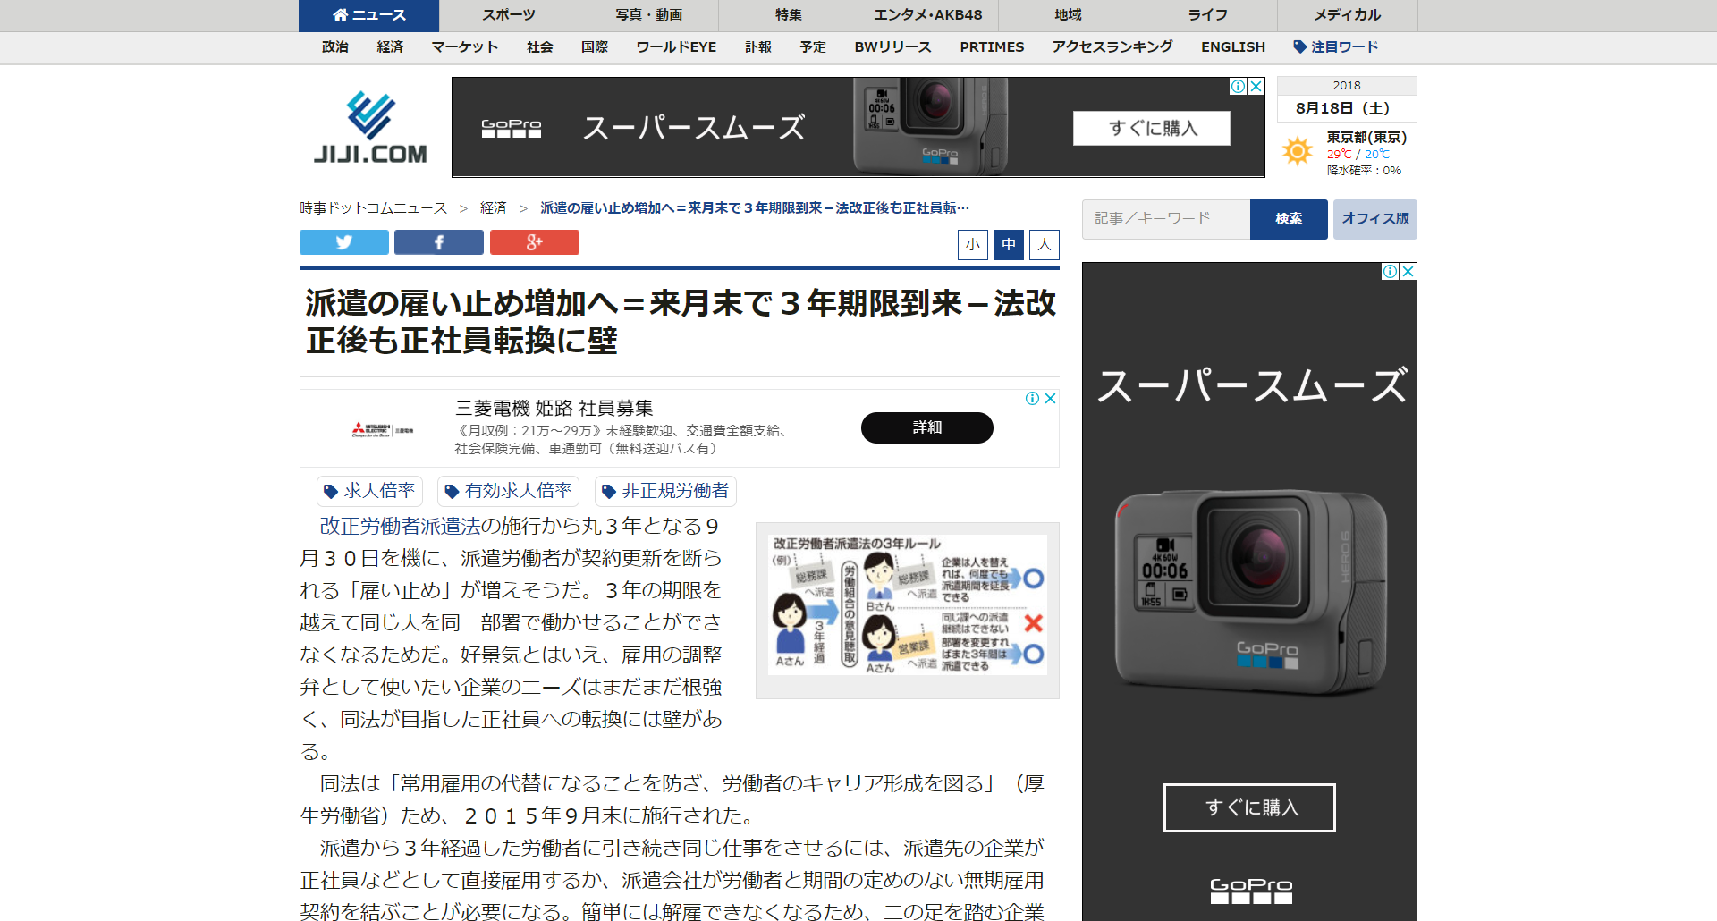Click the 求人倍率 tag
This screenshot has width=1717, height=921.
coord(370,491)
